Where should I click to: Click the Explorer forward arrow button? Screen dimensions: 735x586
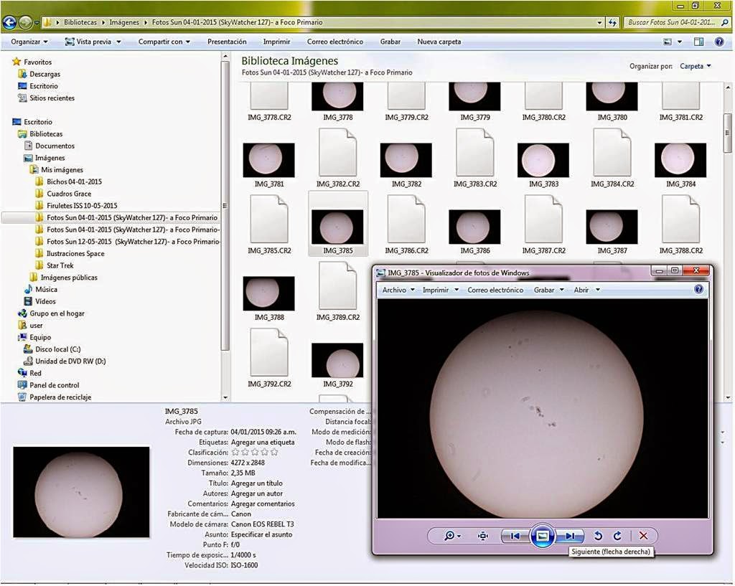tap(25, 22)
